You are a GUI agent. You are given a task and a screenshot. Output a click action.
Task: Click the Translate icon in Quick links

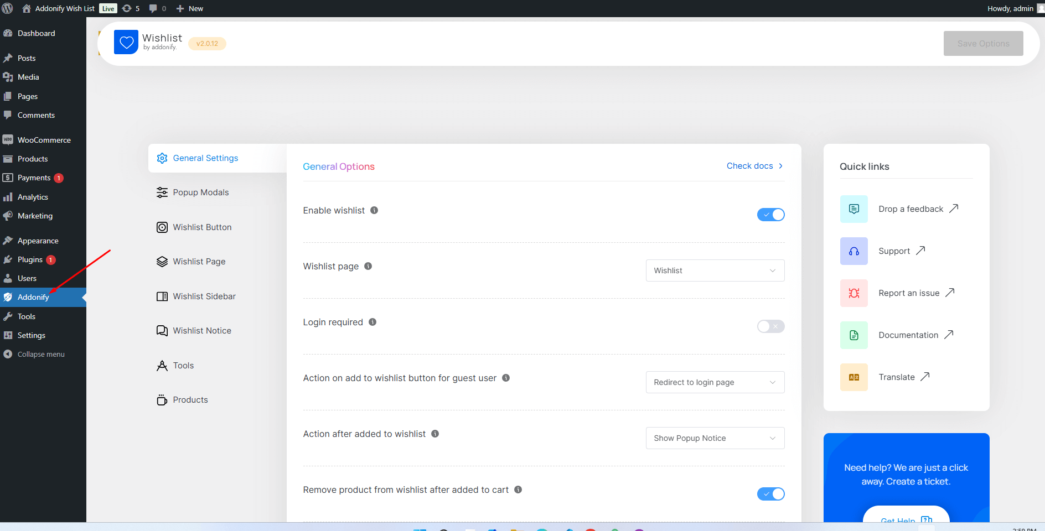853,377
